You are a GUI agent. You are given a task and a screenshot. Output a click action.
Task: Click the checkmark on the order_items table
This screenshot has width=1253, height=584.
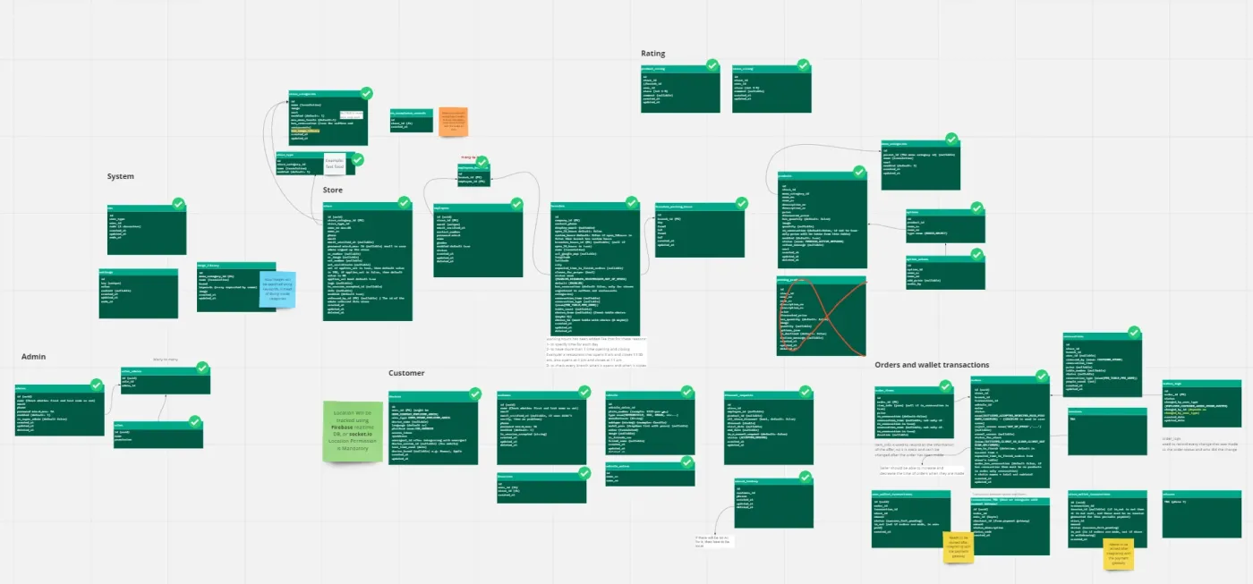tap(946, 385)
